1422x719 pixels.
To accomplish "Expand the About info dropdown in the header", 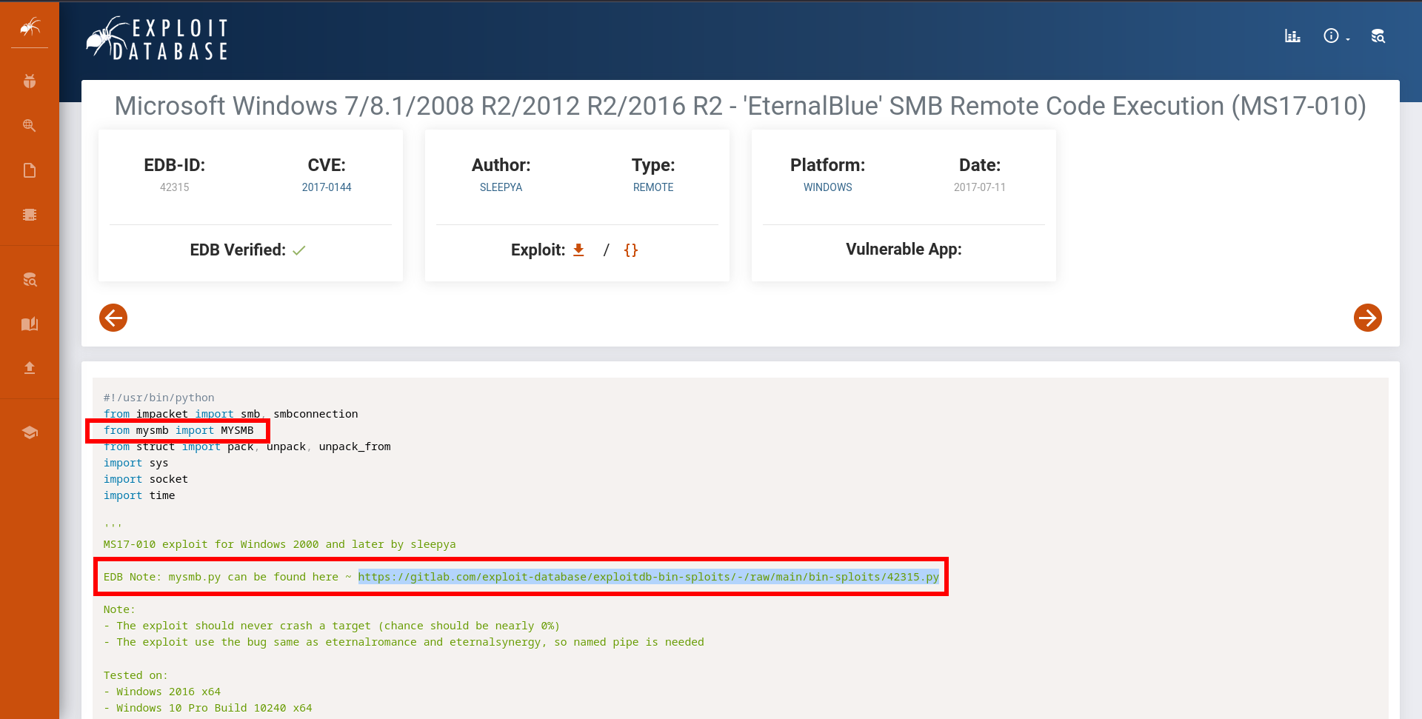I will point(1336,36).
